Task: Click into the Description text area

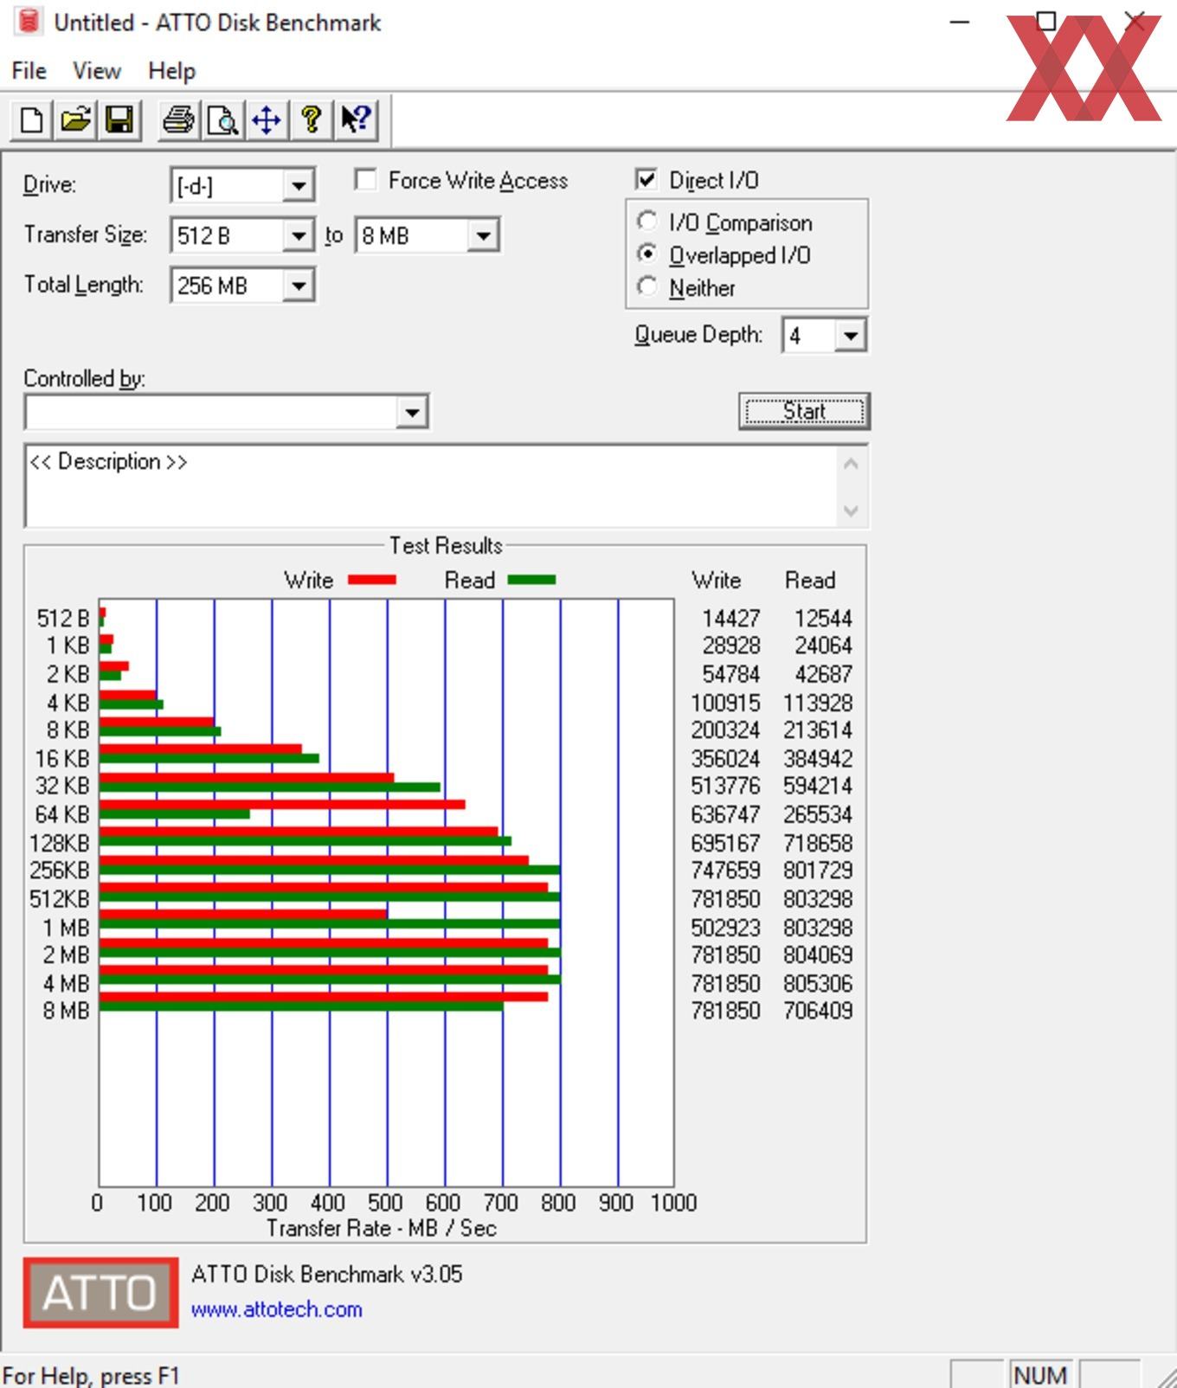Action: tap(430, 485)
